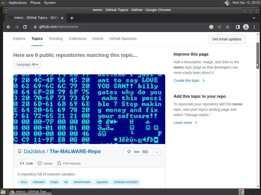Image resolution: width=261 pixels, height=195 pixels.
Task: Select the Topics tab
Action: (x=37, y=39)
